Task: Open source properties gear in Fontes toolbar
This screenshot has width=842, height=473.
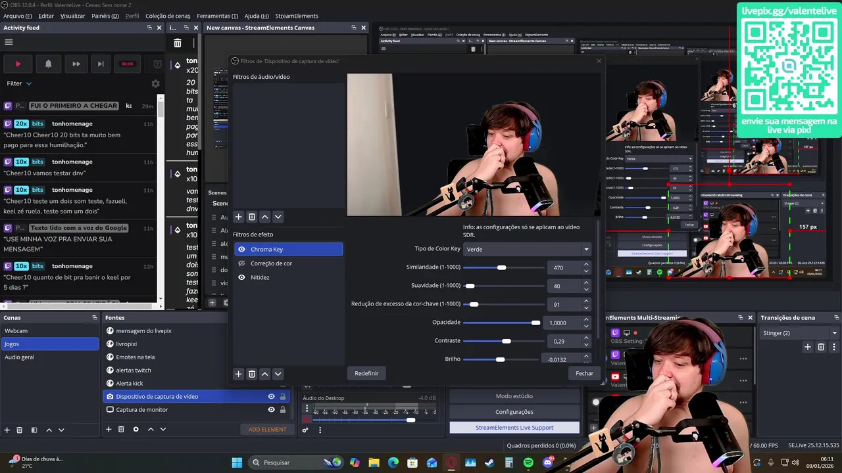Action: click(x=136, y=430)
